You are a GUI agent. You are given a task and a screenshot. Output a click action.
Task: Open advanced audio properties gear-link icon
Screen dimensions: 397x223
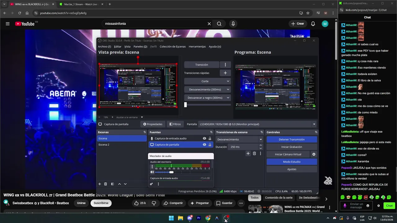[x=151, y=184]
